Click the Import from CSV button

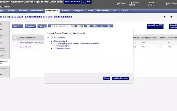point(155,26)
